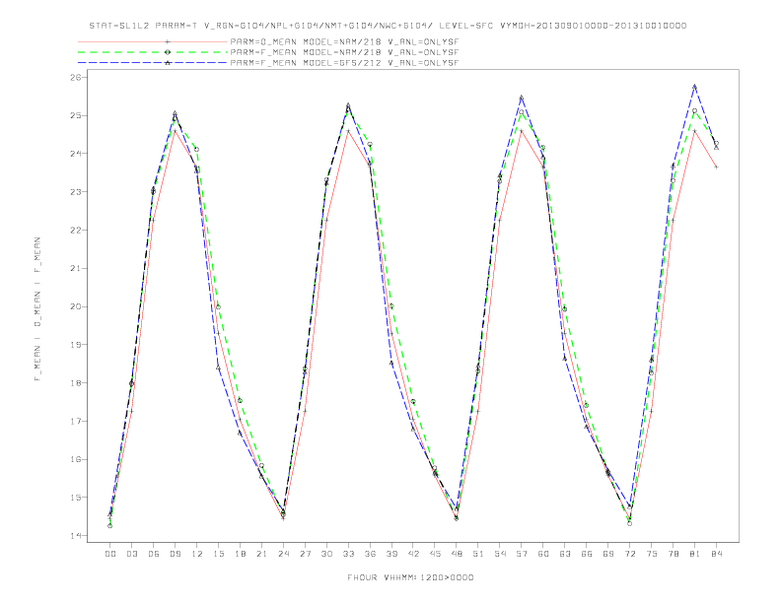This screenshot has height=603, width=781.
Task: Click y-axis tick label 18
Action: [x=76, y=382]
